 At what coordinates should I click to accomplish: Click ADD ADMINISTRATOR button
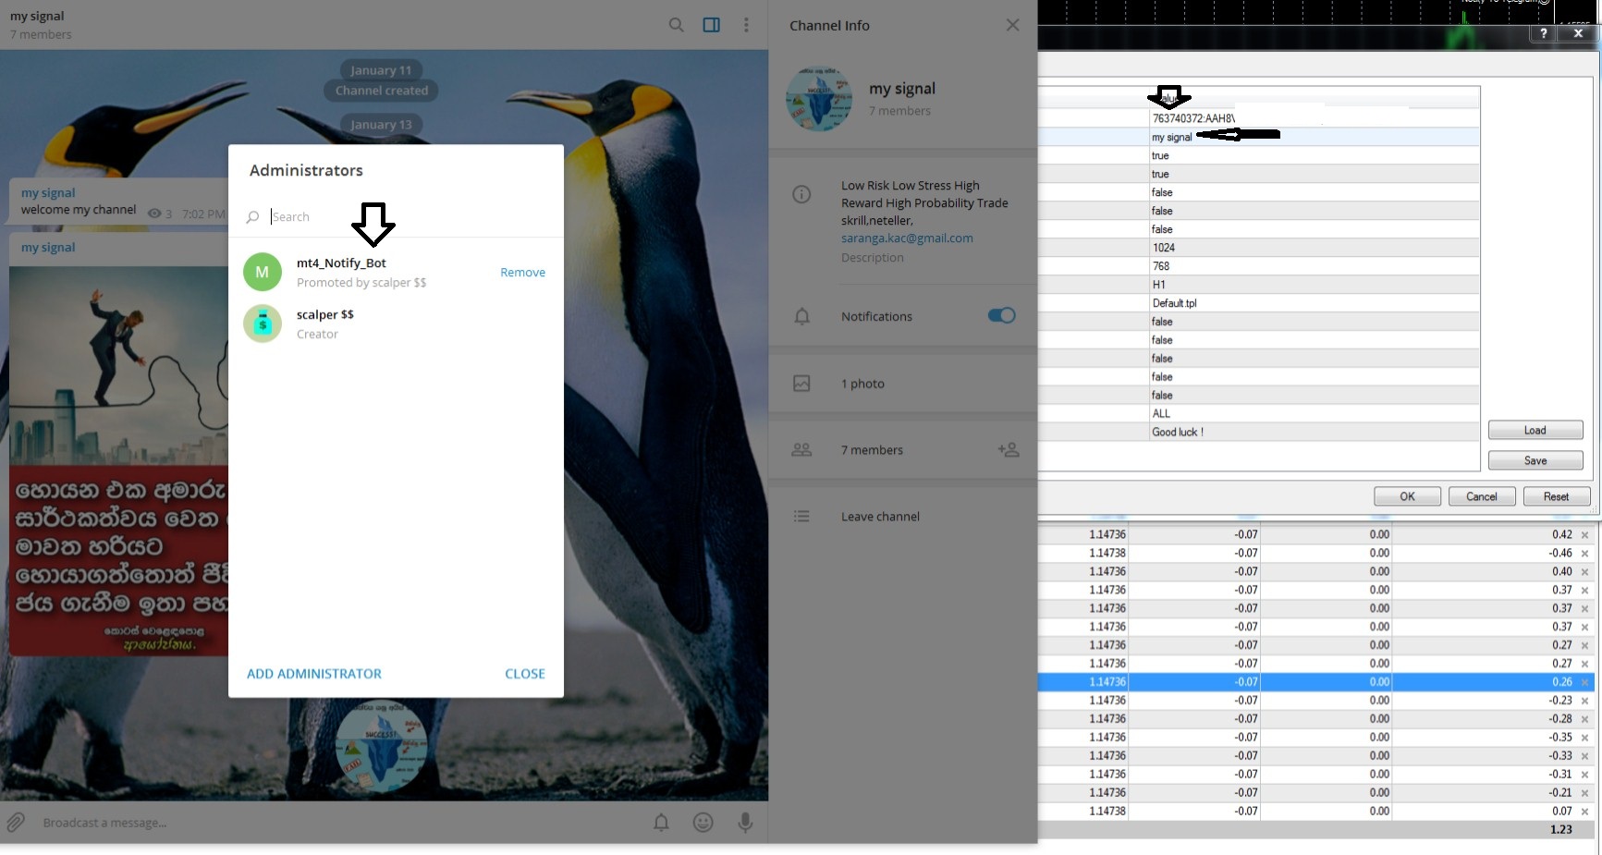coord(314,674)
